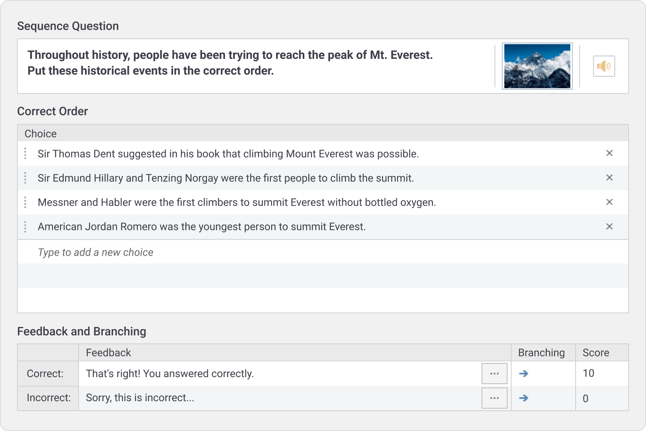The width and height of the screenshot is (646, 431).
Task: Click the drag handle beside the Messner choice
Action: coord(25,202)
